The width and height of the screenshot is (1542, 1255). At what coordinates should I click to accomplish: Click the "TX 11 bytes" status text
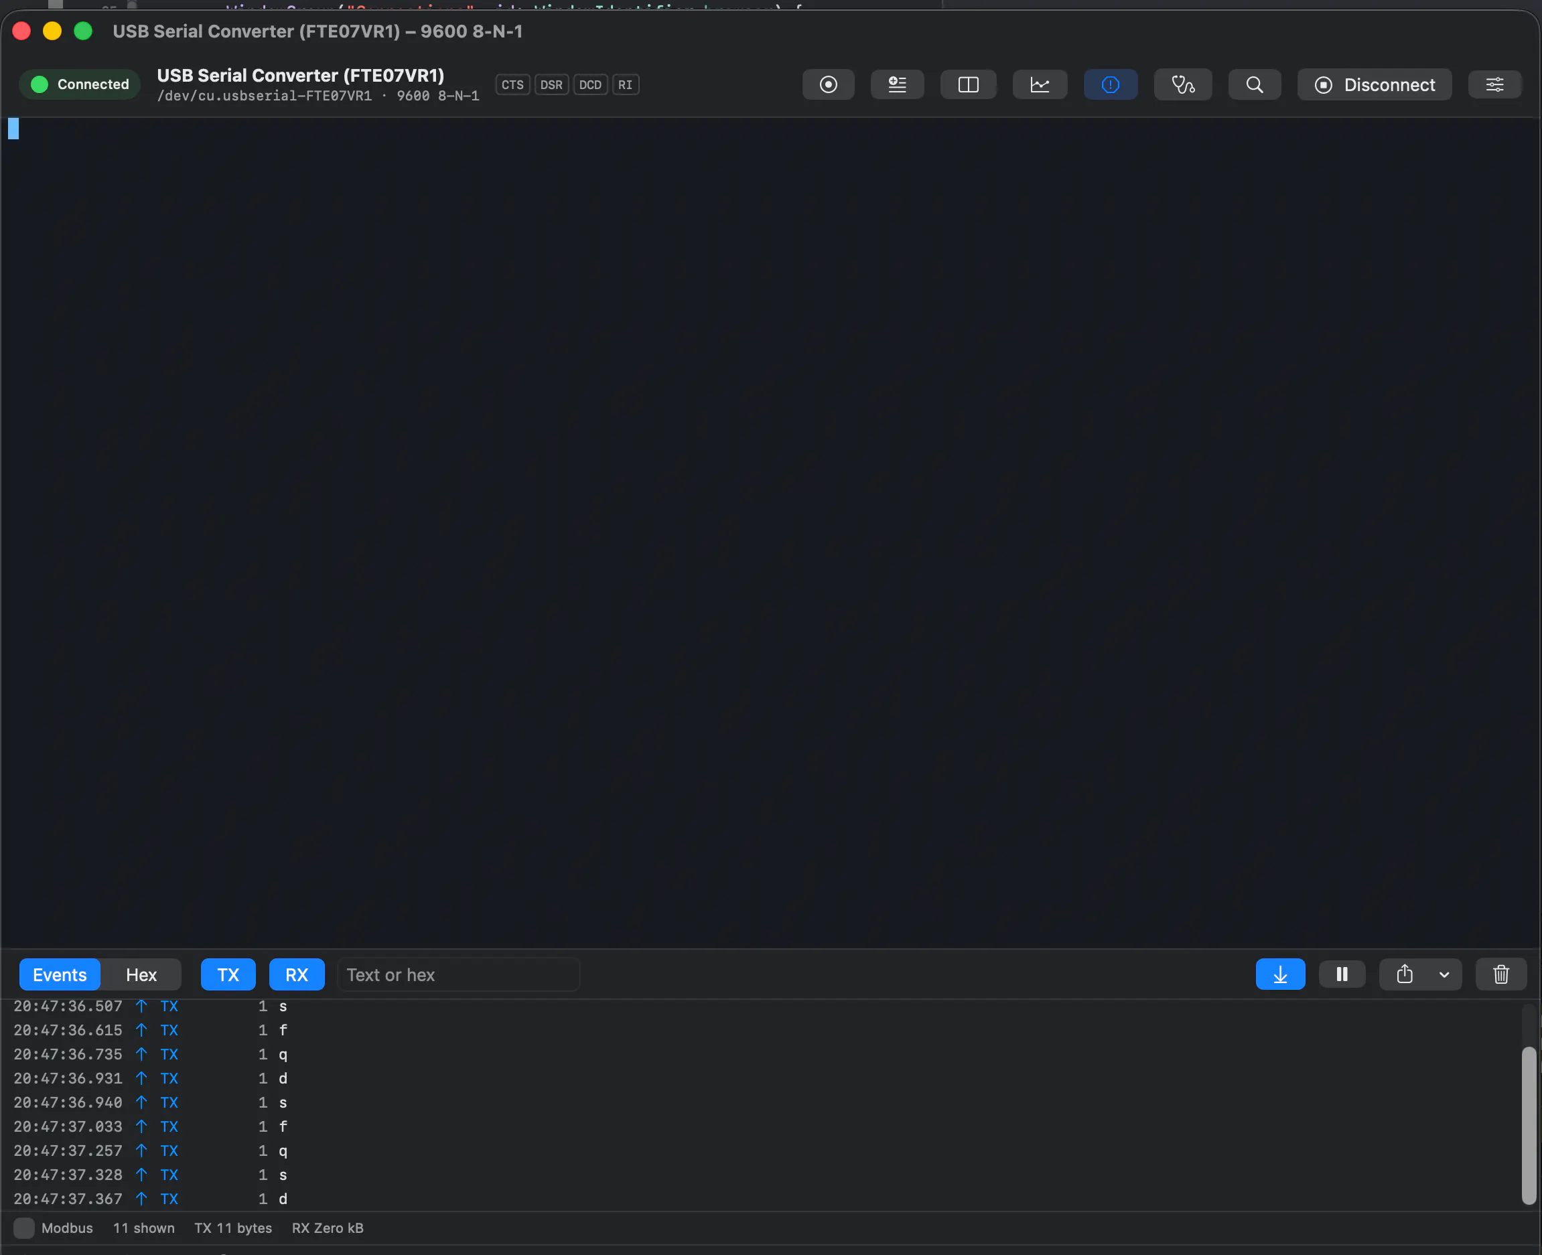233,1228
